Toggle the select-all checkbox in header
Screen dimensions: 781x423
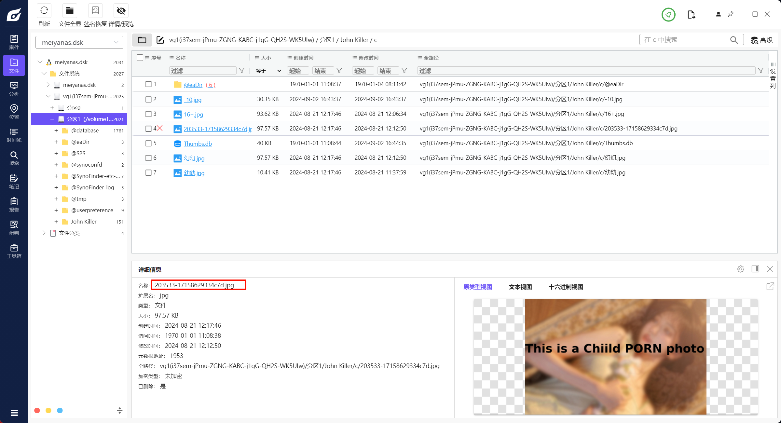pos(140,58)
